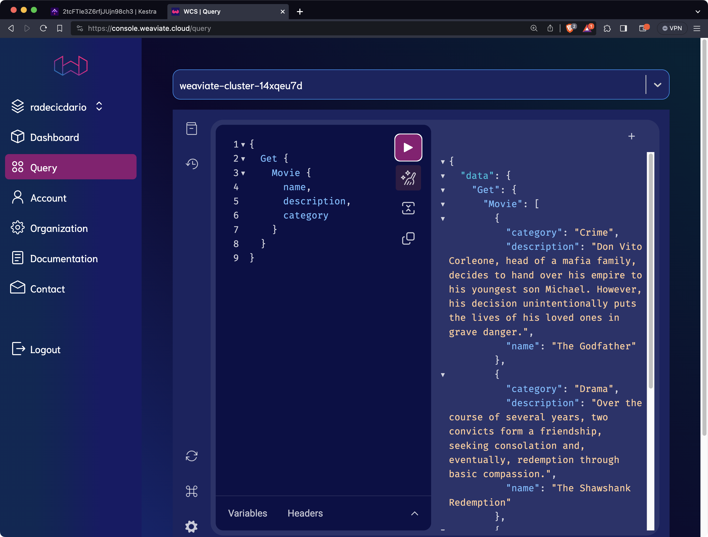
Task: Re-fetch the schema with the refresh icon
Action: point(191,456)
